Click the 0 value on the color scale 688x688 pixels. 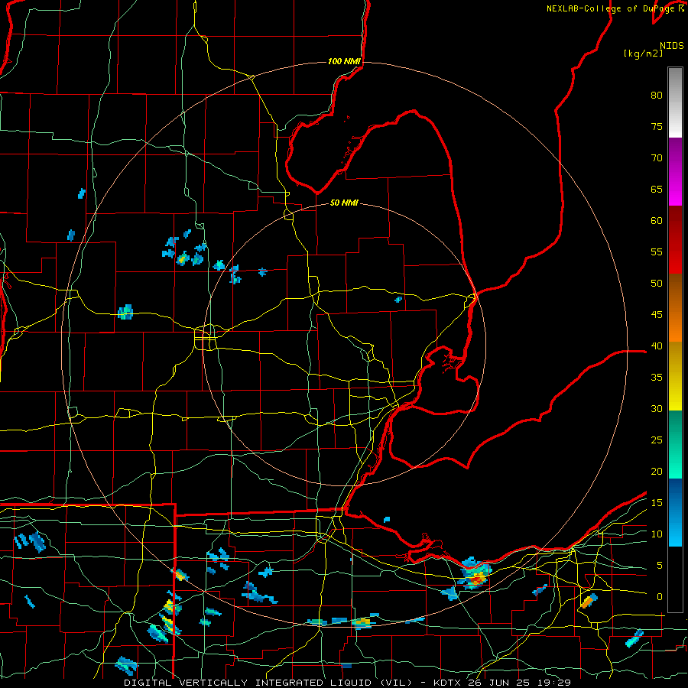[x=660, y=597]
